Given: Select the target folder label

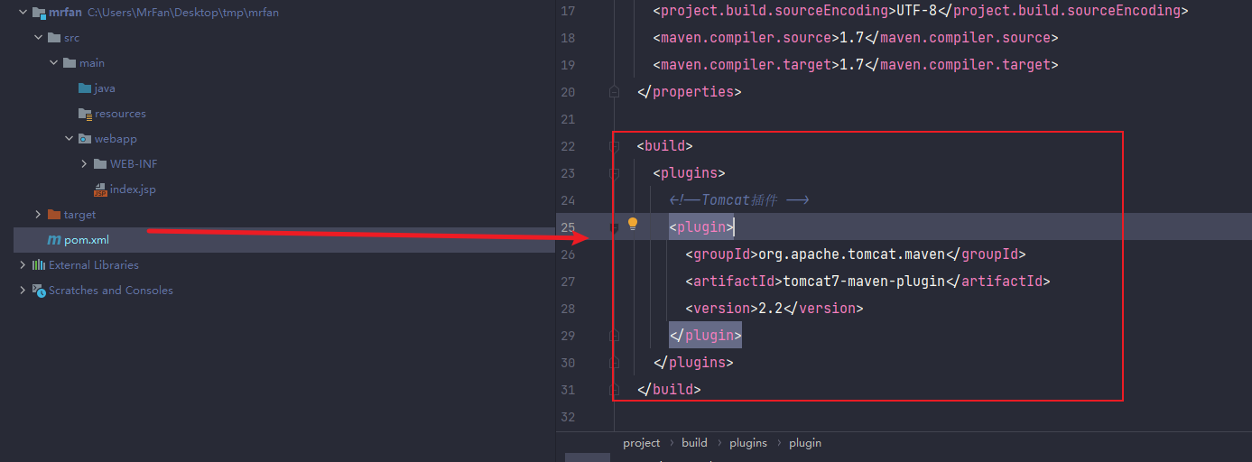Looking at the screenshot, I should click(79, 215).
